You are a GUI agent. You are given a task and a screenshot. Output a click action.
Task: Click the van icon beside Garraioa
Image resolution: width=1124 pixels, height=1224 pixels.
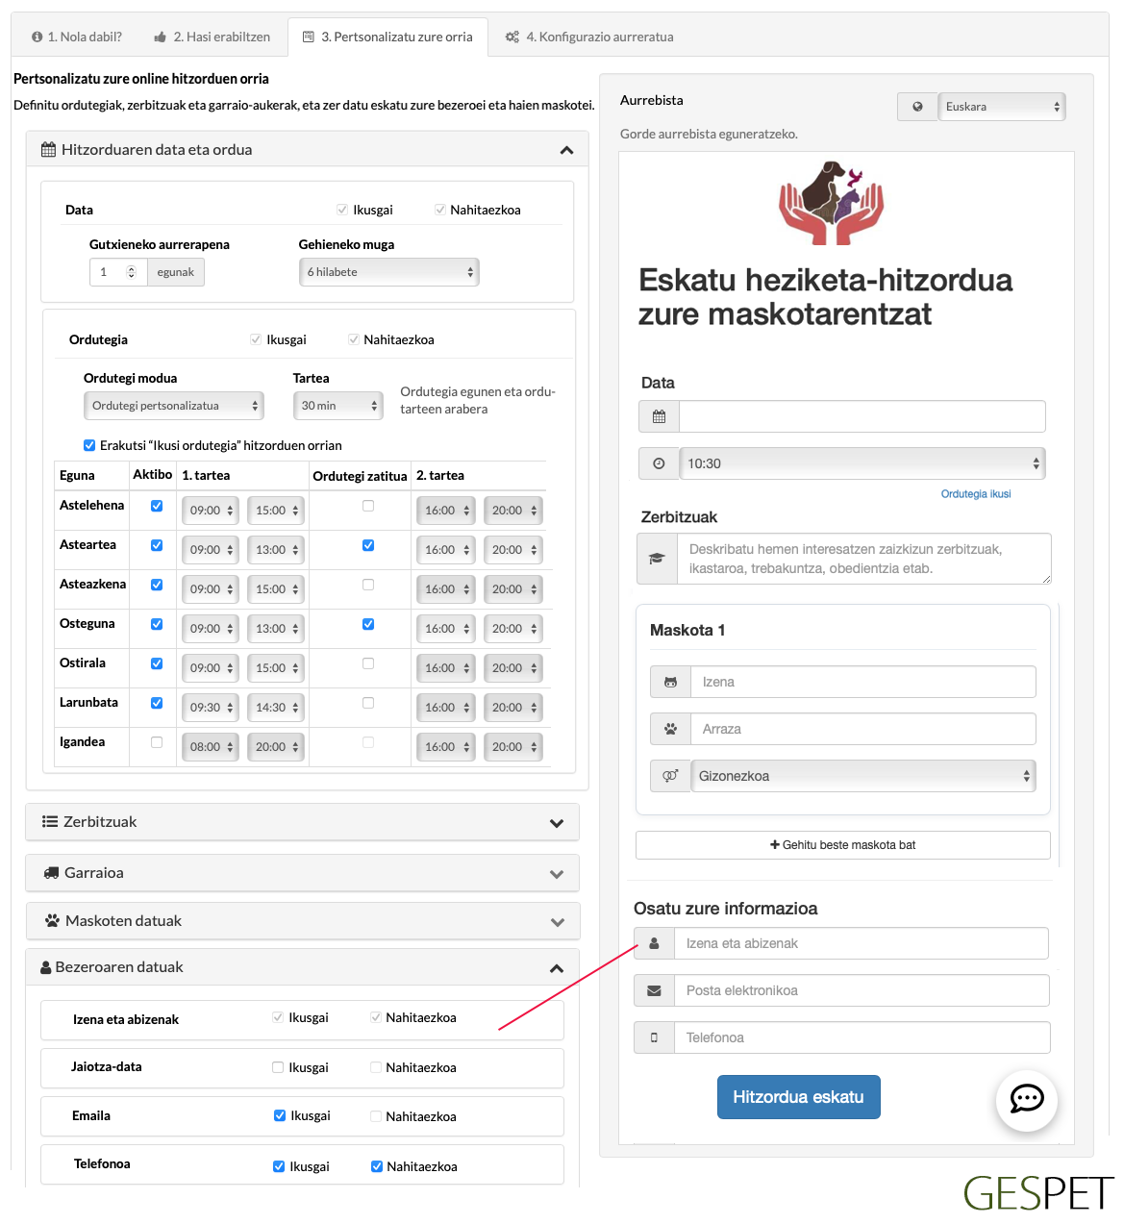pos(52,873)
